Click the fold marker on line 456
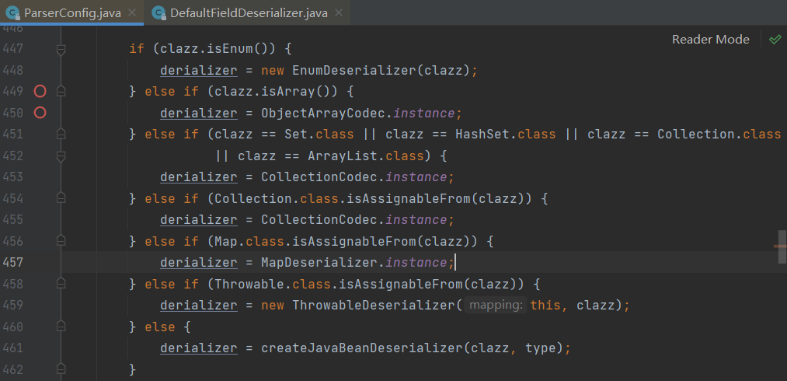Viewport: 787px width, 381px height. point(61,241)
